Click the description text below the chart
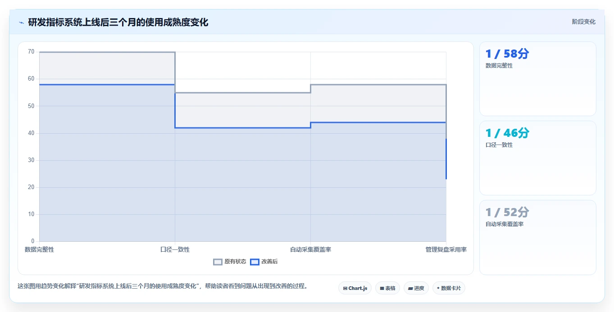 tap(163, 286)
